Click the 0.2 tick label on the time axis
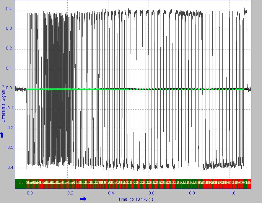Image resolution: width=262 pixels, height=203 pixels. pyautogui.click(x=70, y=193)
